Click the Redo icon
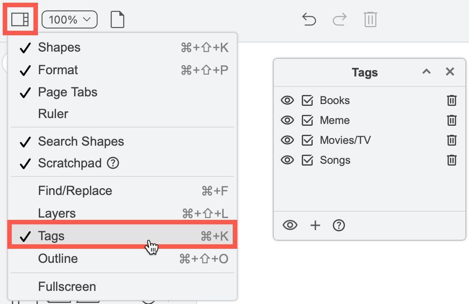 coord(339,20)
